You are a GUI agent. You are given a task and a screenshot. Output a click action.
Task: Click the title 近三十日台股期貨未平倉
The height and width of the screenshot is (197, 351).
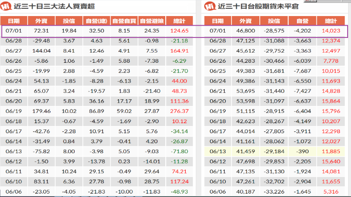point(258,6)
